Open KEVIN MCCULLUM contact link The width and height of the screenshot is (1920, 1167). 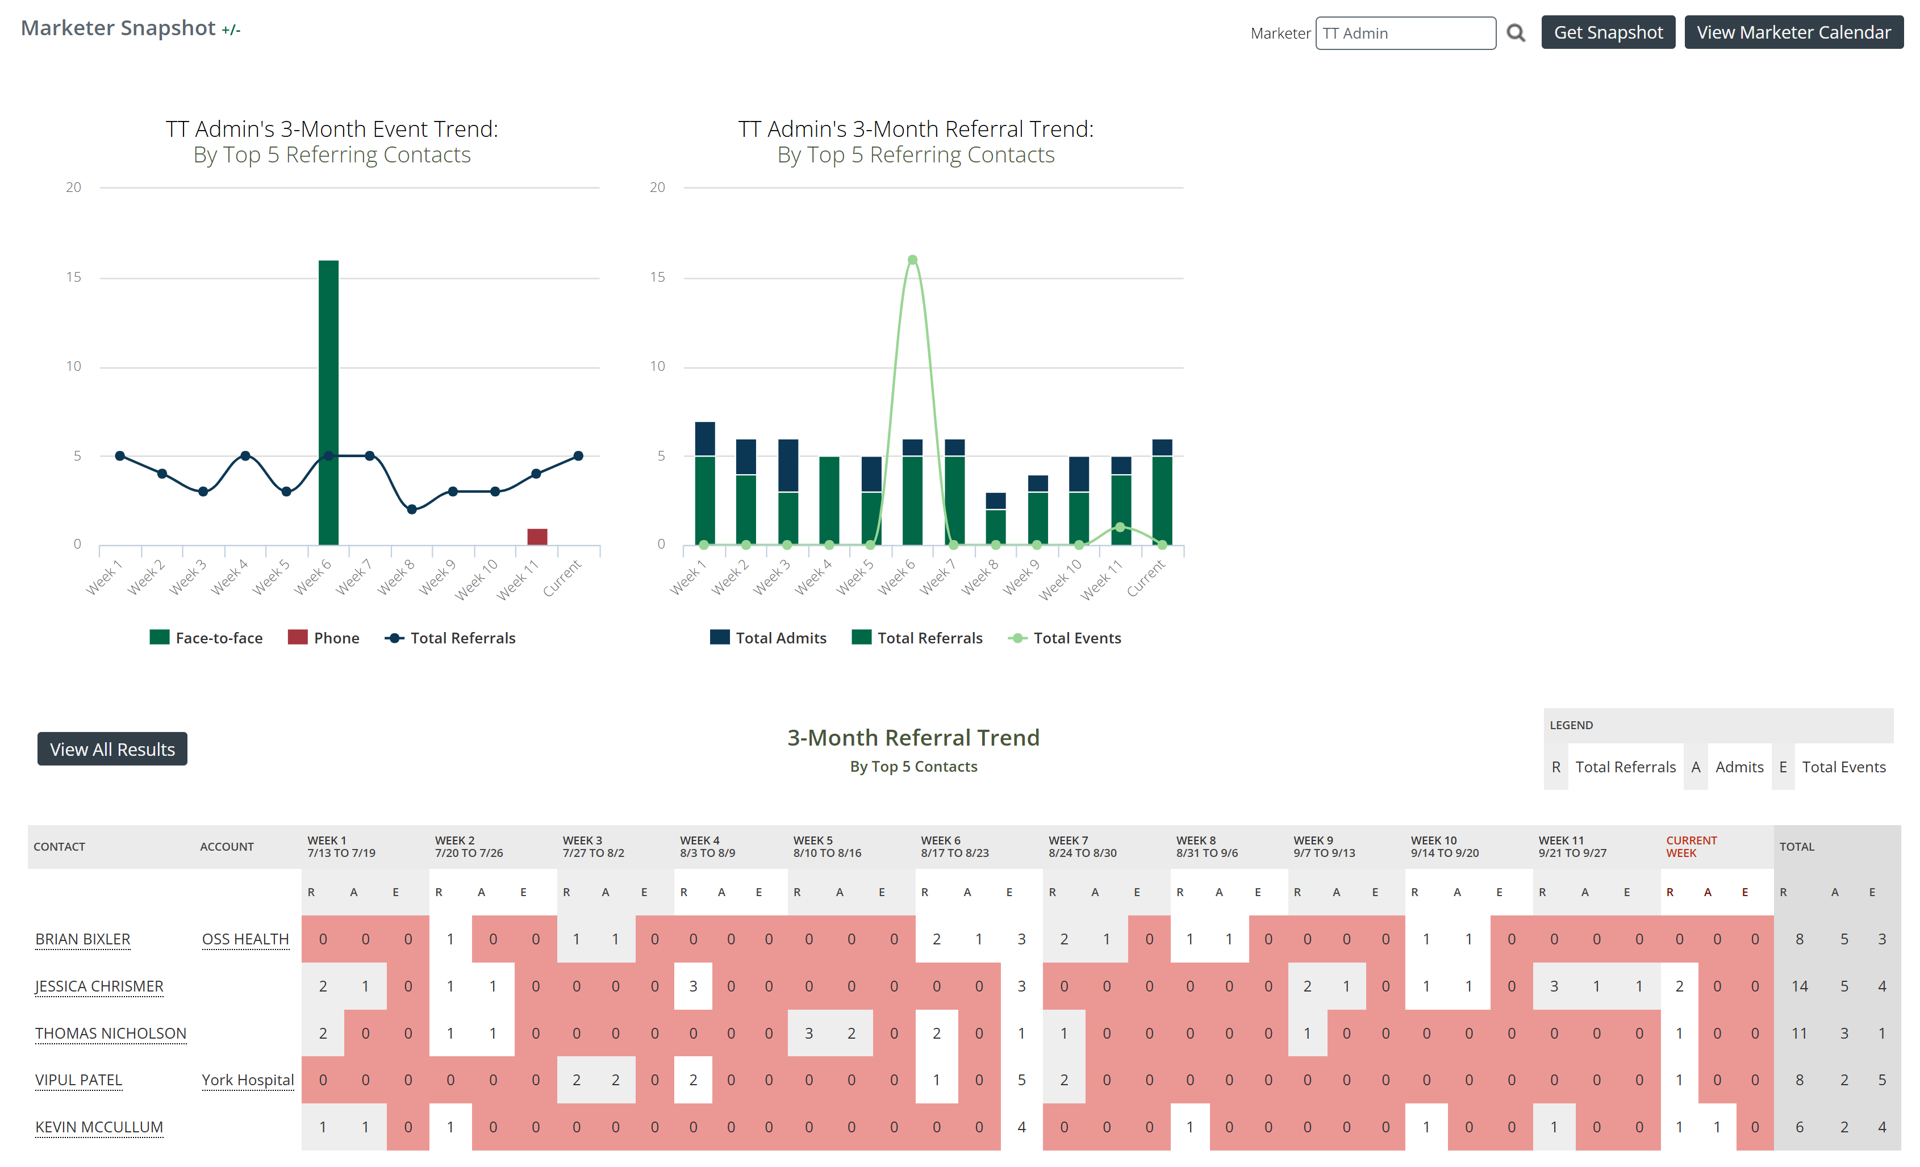(x=99, y=1127)
